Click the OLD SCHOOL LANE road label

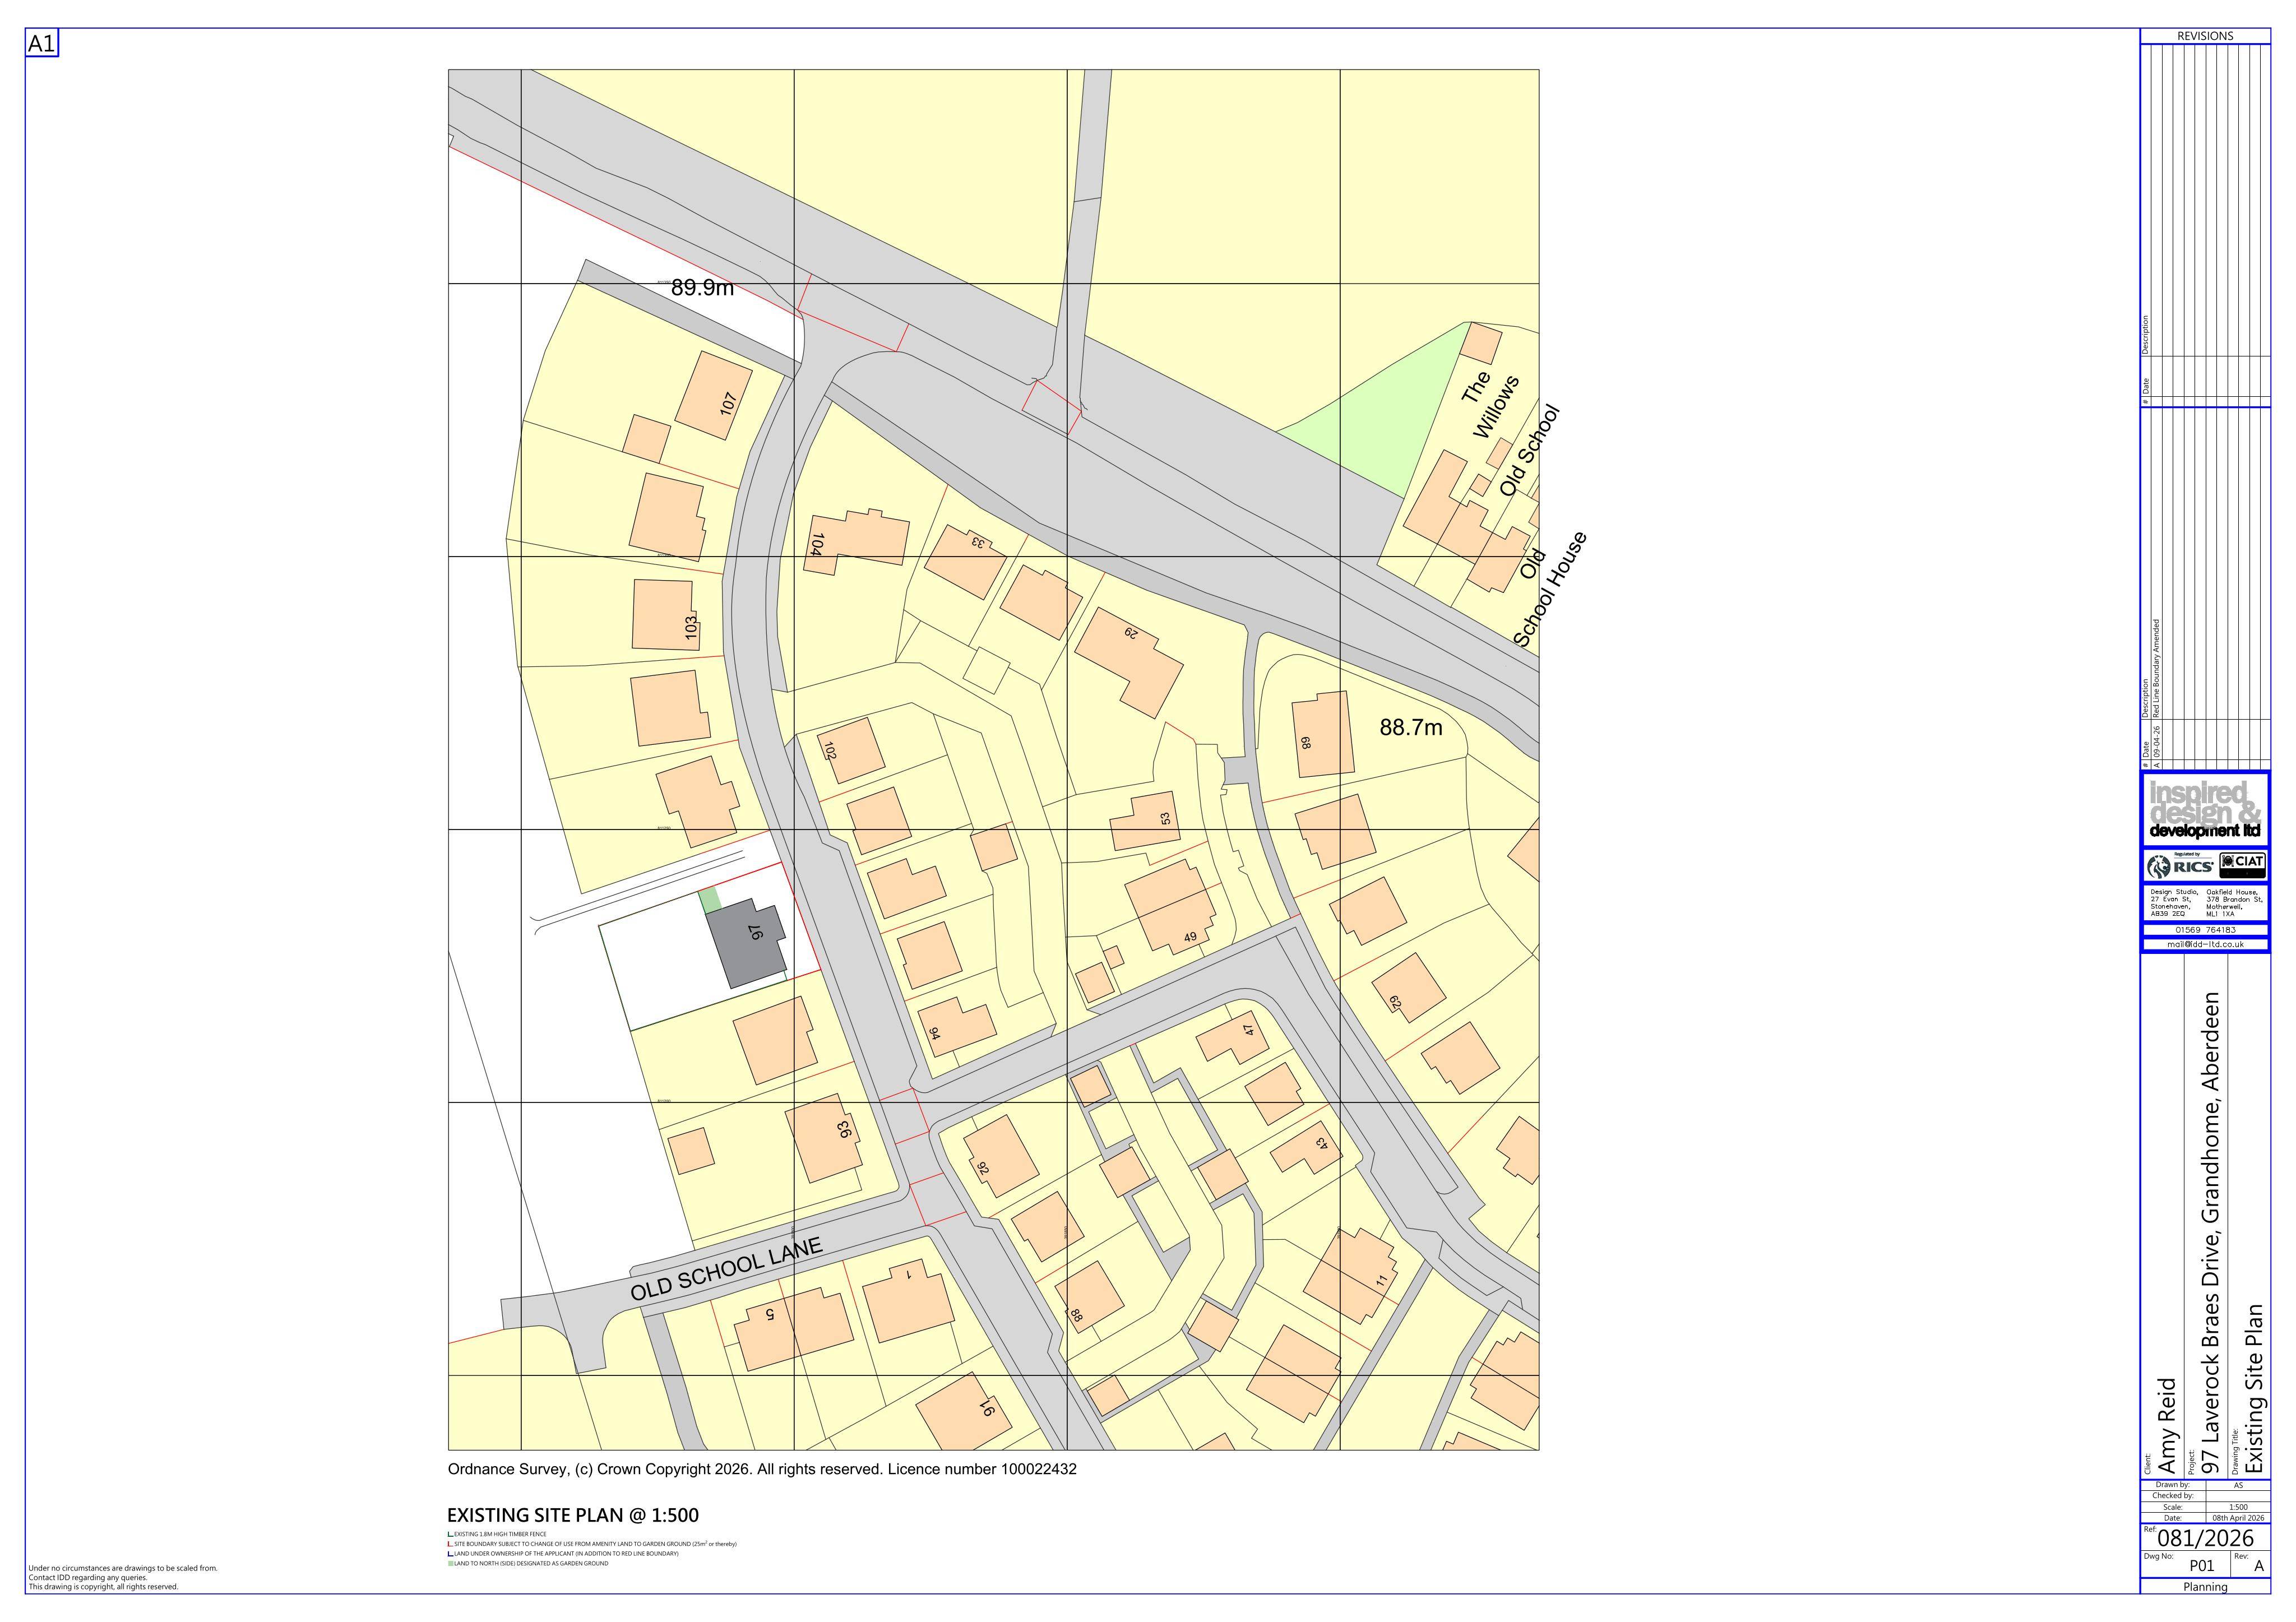[726, 1269]
